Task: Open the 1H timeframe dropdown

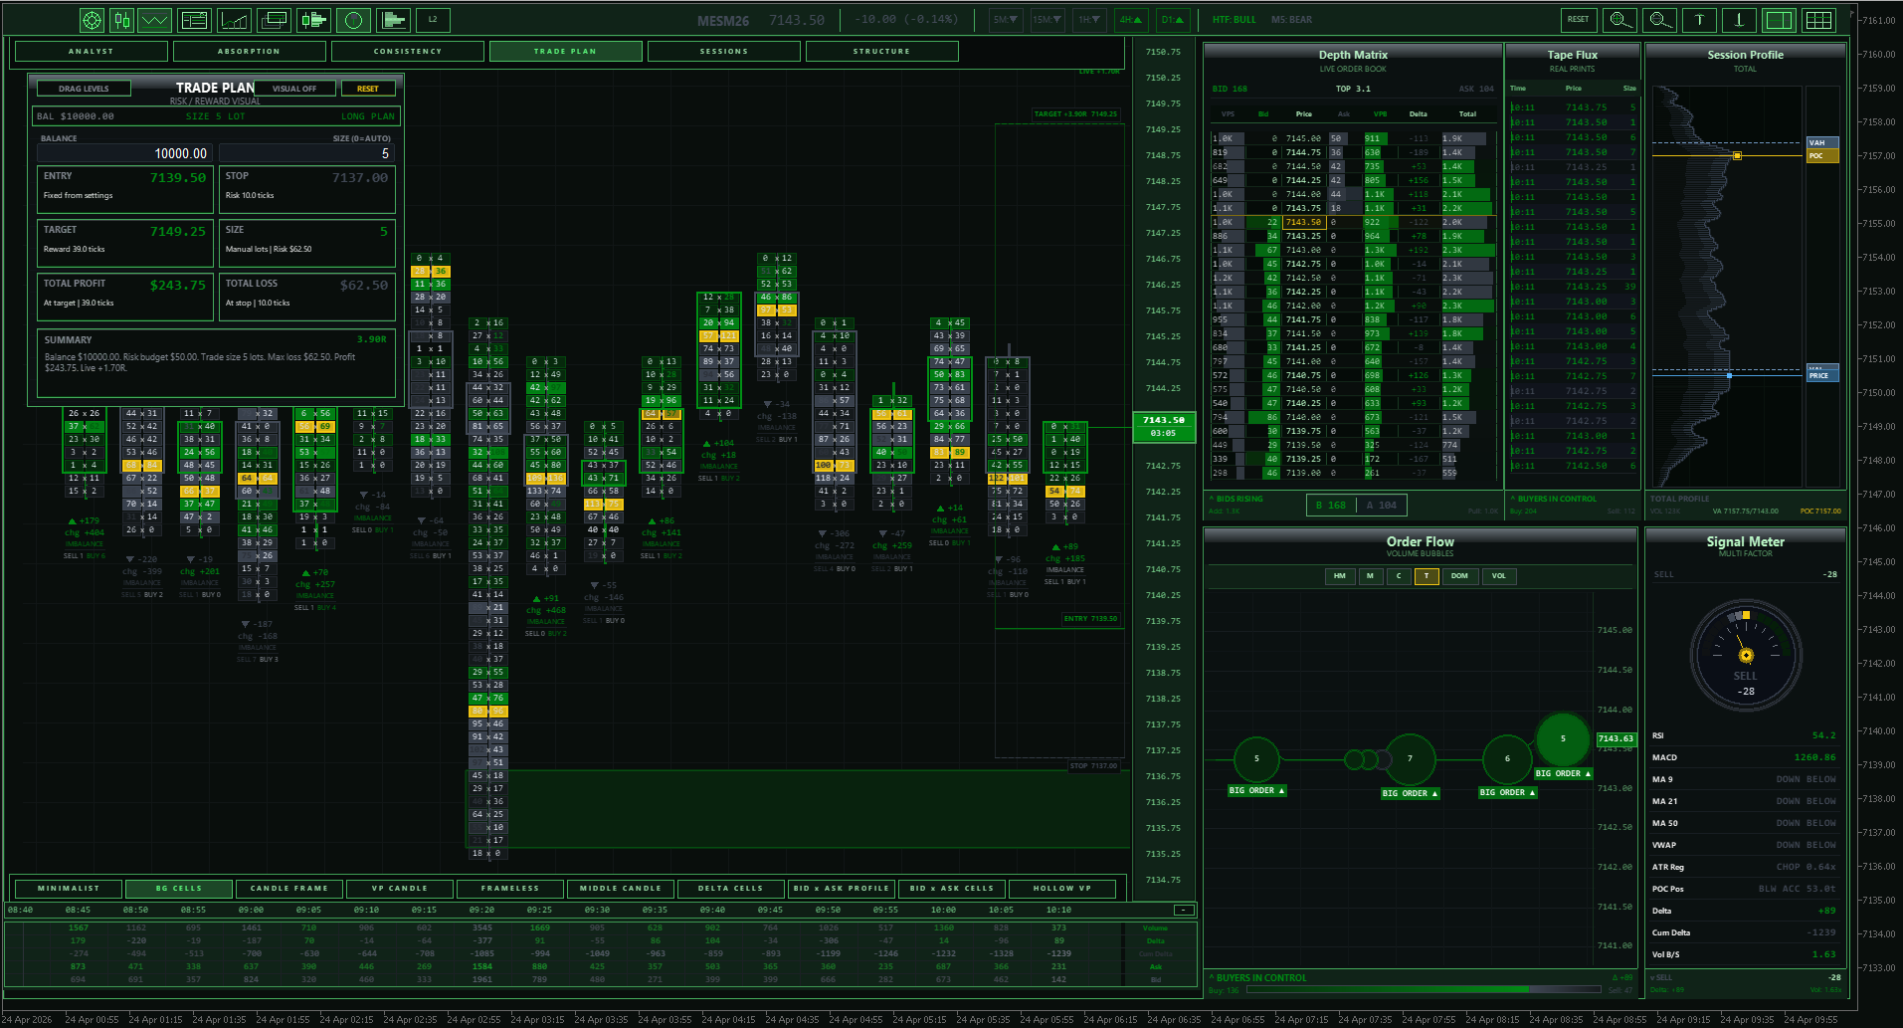Action: [x=1089, y=20]
